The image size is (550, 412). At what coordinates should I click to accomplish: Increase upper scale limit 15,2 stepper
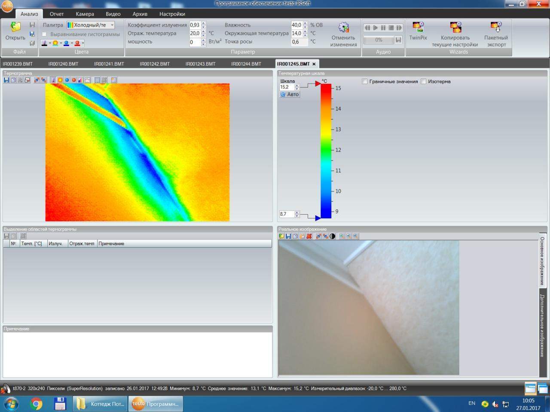pos(296,85)
